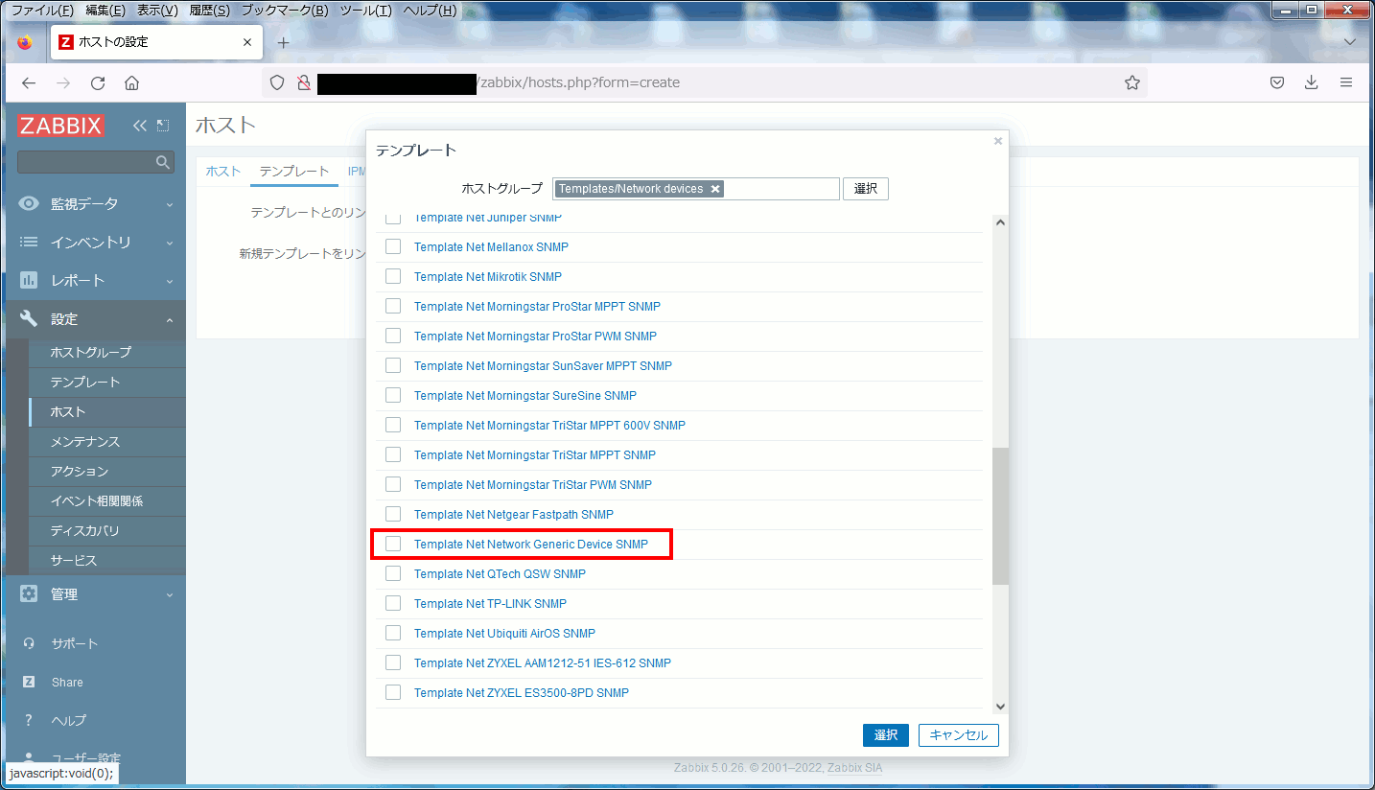Click the shield tracking protection icon

click(277, 82)
